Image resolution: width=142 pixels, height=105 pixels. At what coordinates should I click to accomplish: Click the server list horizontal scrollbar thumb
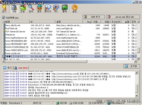[46, 61]
